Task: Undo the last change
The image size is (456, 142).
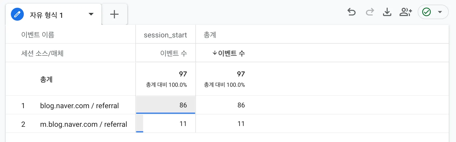Action: pyautogui.click(x=351, y=12)
